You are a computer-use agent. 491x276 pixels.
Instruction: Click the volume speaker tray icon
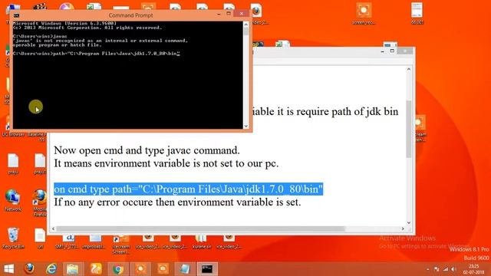[x=453, y=269]
